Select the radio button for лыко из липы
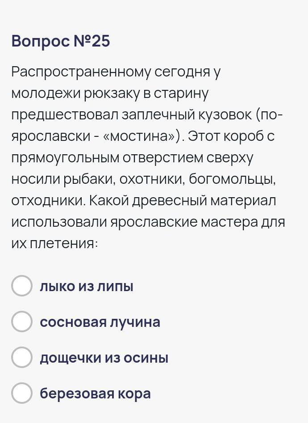The image size is (308, 423). coord(22,286)
